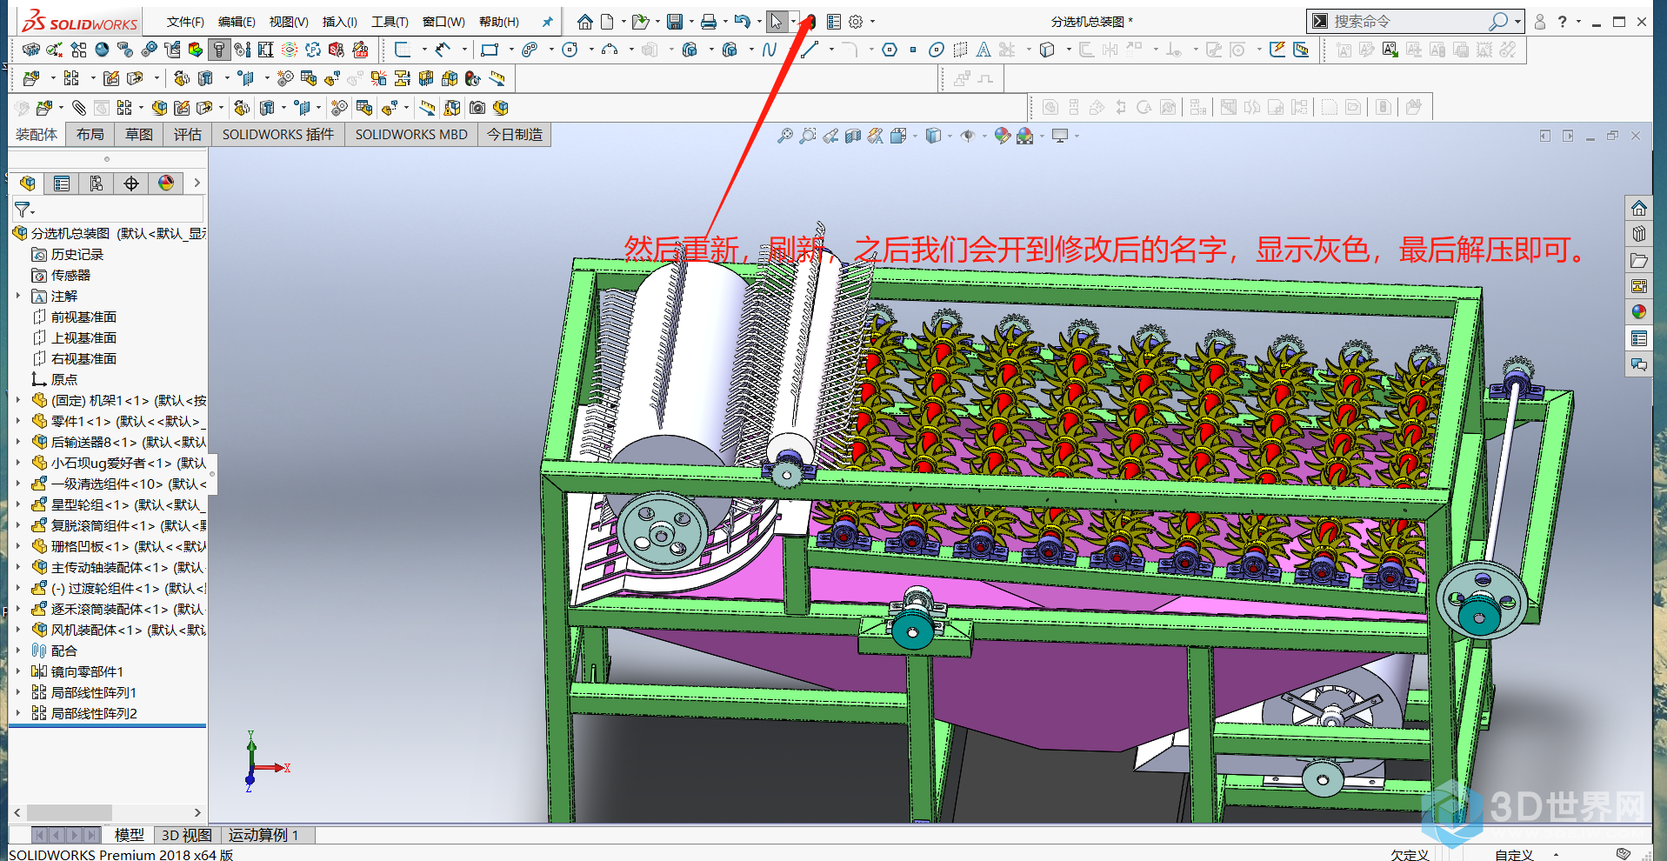Switch to the 模型 bottom tab
The image size is (1667, 861).
point(130,835)
